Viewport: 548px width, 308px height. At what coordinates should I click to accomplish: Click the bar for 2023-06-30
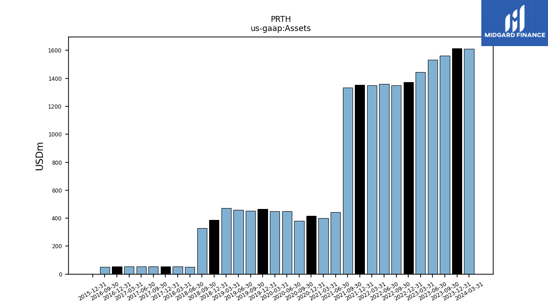(432, 167)
